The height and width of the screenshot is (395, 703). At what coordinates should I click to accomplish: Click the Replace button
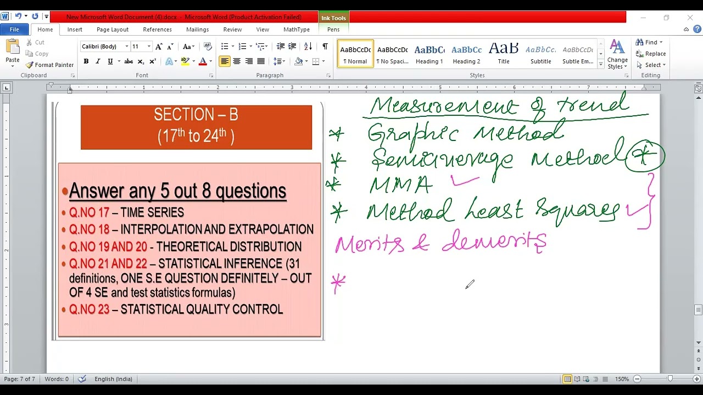[x=651, y=54]
